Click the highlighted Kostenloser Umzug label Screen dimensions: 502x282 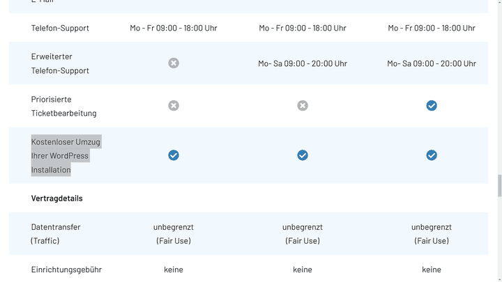tap(66, 156)
